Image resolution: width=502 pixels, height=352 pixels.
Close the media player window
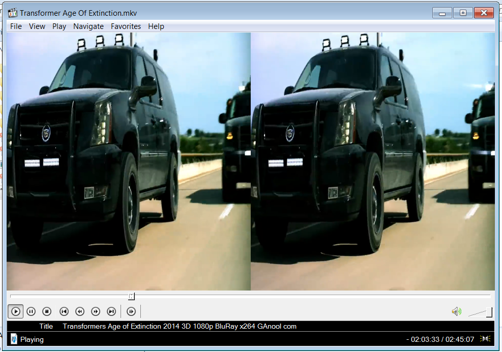[x=484, y=13]
